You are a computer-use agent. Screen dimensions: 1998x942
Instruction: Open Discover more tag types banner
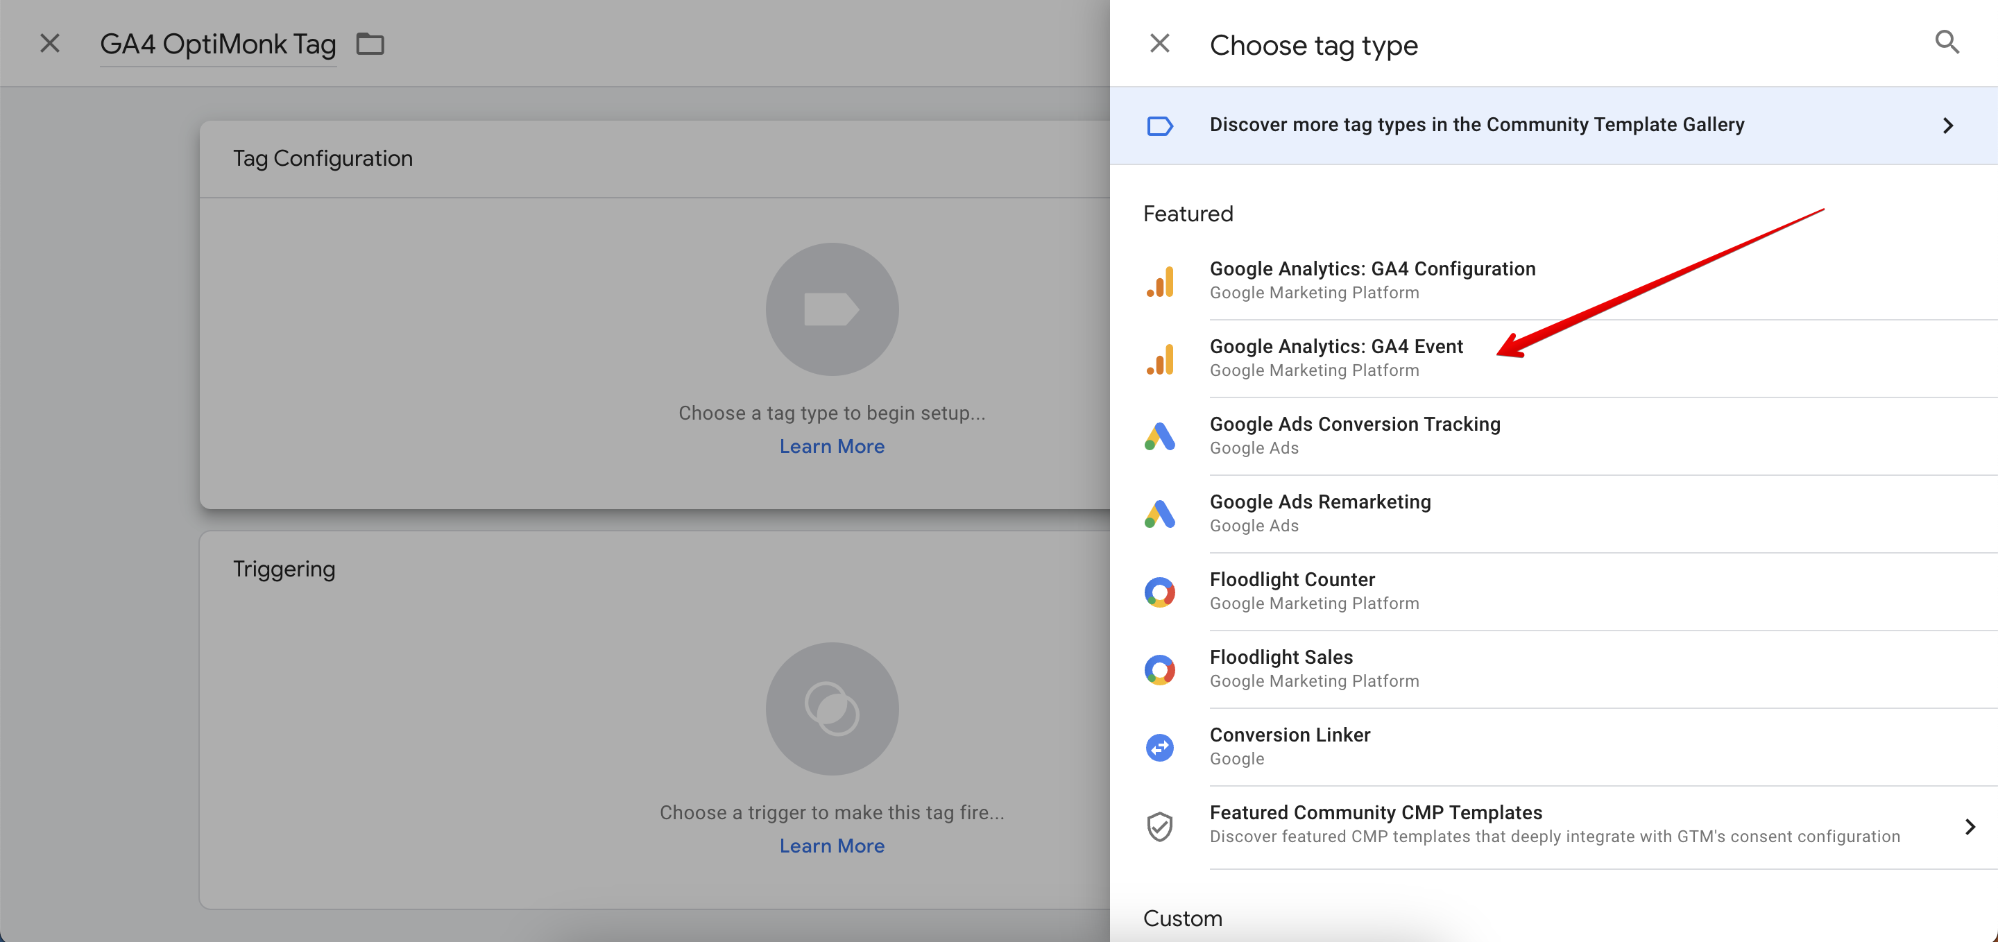[x=1553, y=126]
